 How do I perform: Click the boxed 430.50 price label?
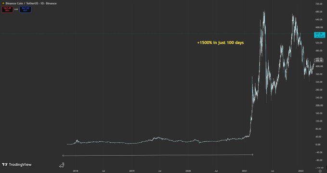pyautogui.click(x=319, y=61)
